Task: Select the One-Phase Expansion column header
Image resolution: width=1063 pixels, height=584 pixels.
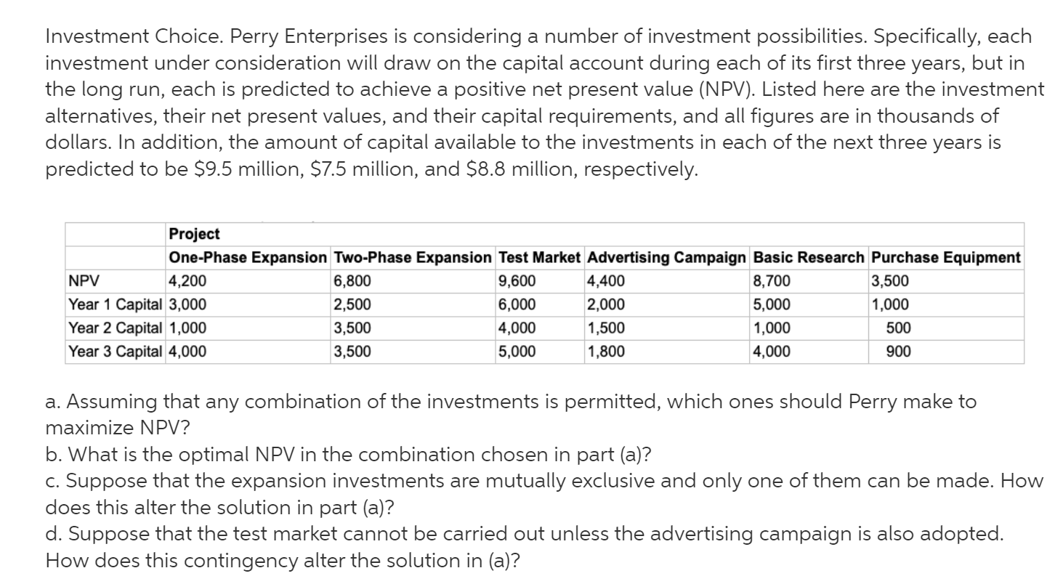Action: 248,258
